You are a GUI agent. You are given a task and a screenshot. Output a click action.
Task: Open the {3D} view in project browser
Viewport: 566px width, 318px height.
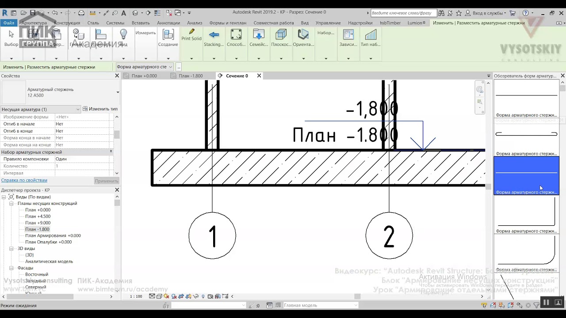[30, 255]
